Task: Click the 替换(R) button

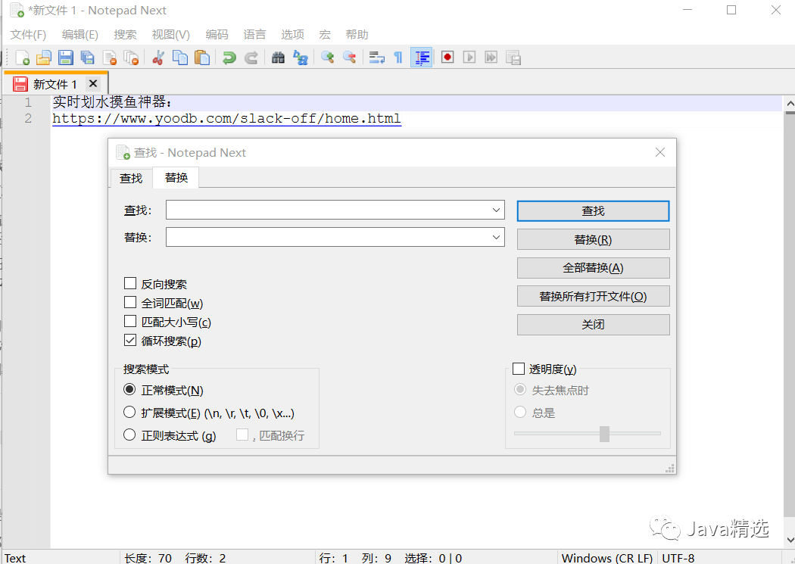Action: coord(593,239)
